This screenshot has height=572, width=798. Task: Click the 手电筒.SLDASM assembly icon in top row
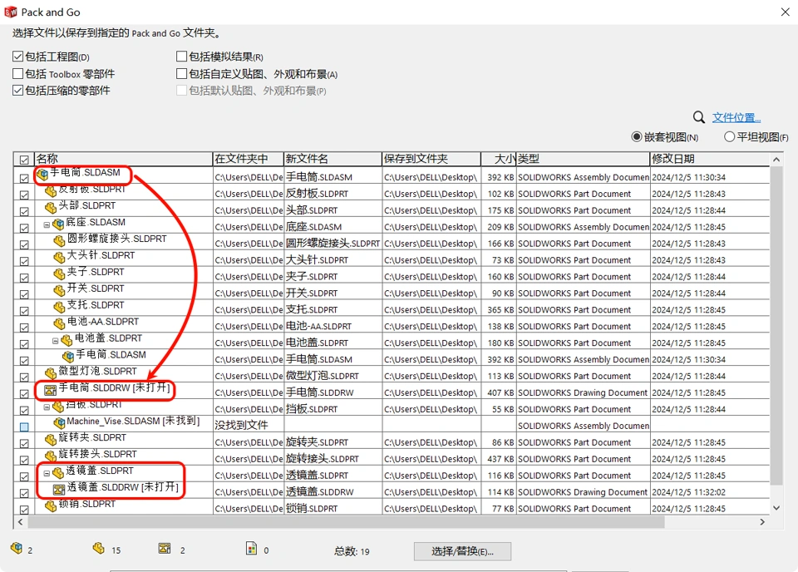point(42,174)
